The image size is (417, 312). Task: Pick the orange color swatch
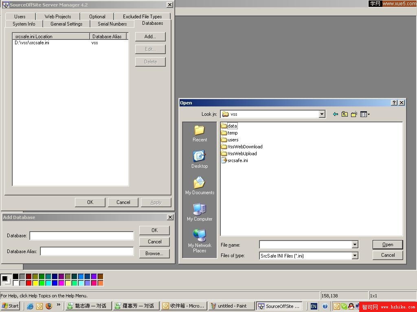point(100,283)
